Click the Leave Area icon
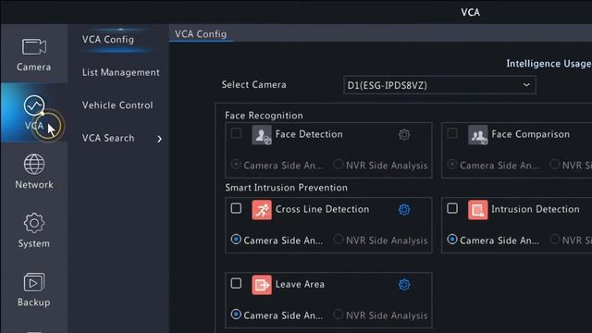 262,285
